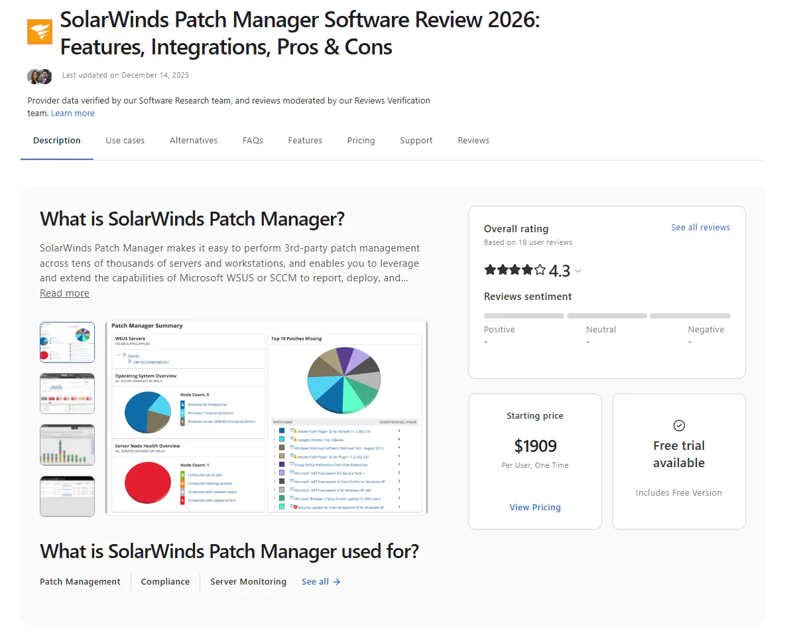Viewport: 799px width, 639px height.
Task: Click the $1909 starting price
Action: coord(535,446)
